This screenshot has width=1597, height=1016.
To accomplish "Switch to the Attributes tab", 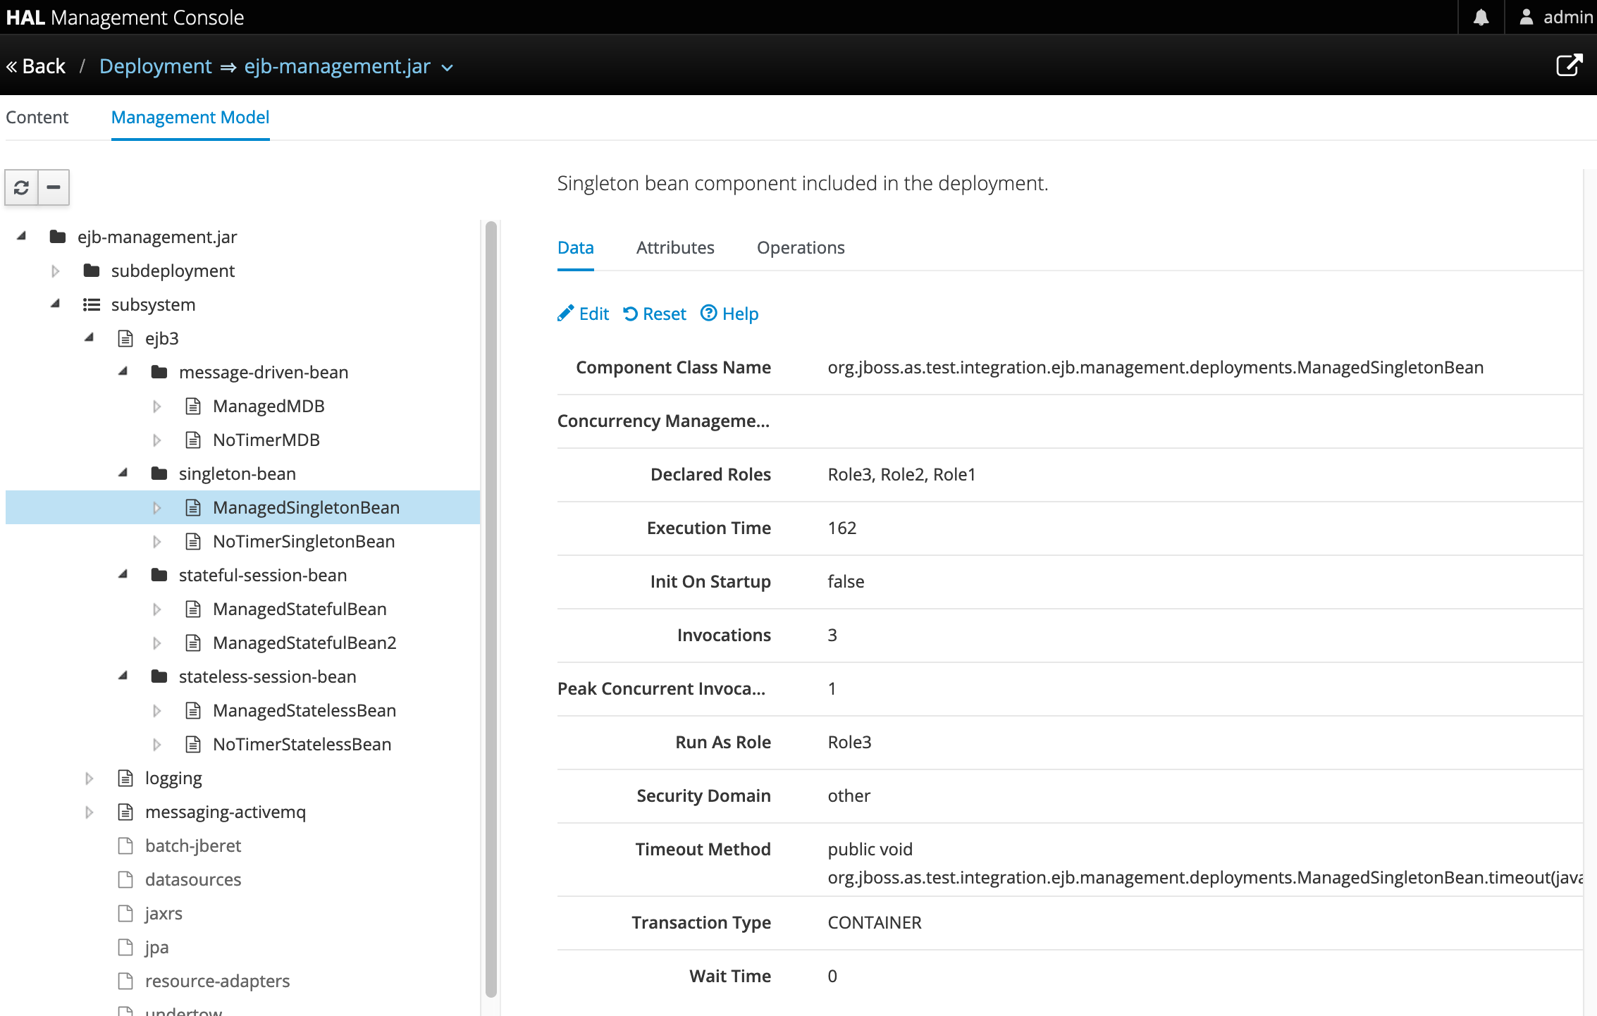I will coord(675,247).
